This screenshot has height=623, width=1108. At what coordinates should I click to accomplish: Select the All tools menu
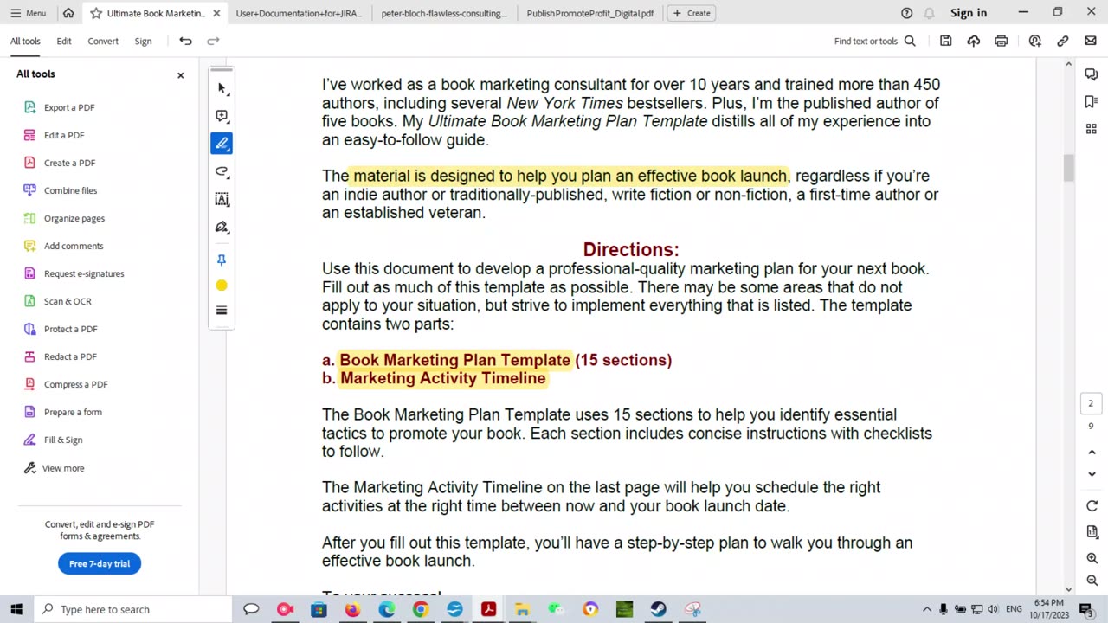pos(25,41)
